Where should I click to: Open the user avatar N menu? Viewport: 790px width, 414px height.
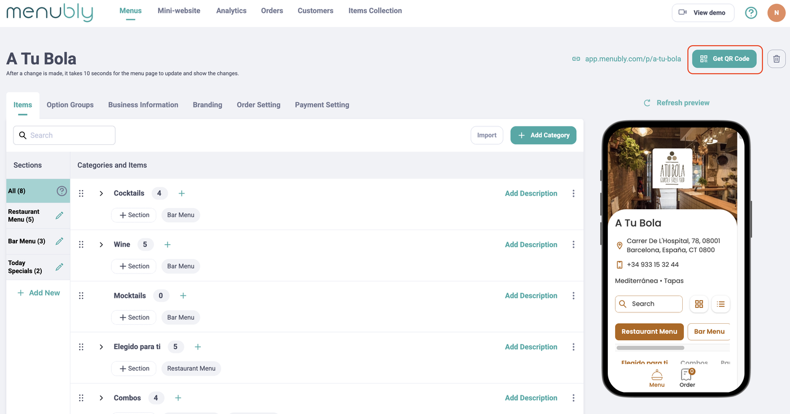776,12
